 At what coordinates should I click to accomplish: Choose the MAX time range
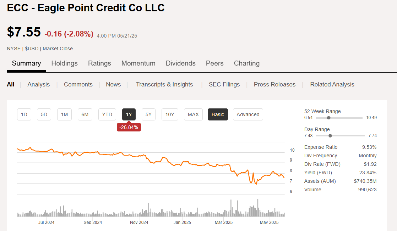[193, 114]
